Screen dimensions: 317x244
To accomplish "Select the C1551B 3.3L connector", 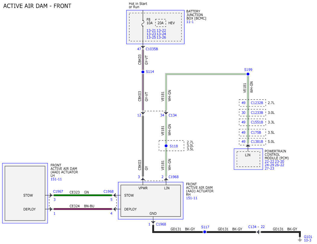I will pos(257,122).
